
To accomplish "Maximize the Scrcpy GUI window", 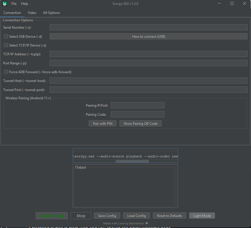I will pyautogui.click(x=232, y=3).
